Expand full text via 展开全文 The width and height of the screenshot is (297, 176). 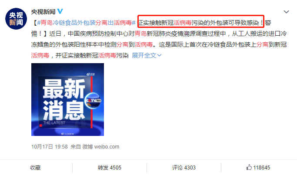(144, 55)
